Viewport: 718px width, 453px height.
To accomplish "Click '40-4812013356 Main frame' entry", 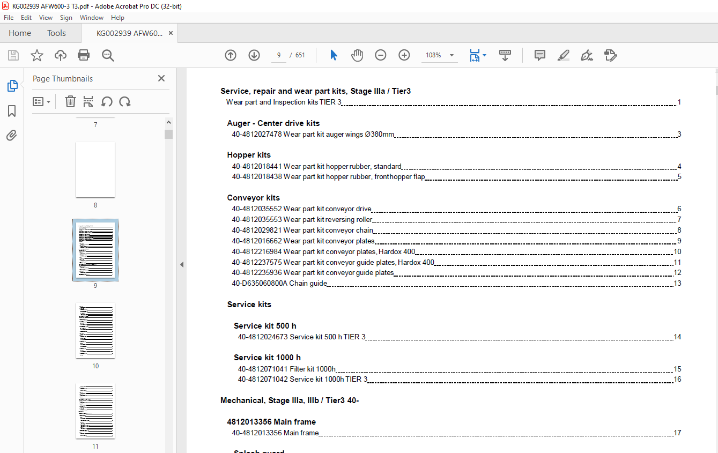I will [x=456, y=433].
